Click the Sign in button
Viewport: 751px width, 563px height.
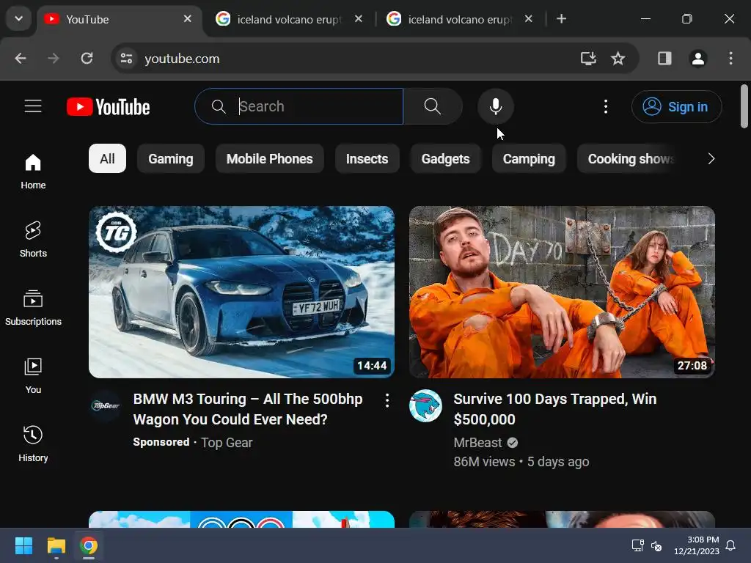676,107
